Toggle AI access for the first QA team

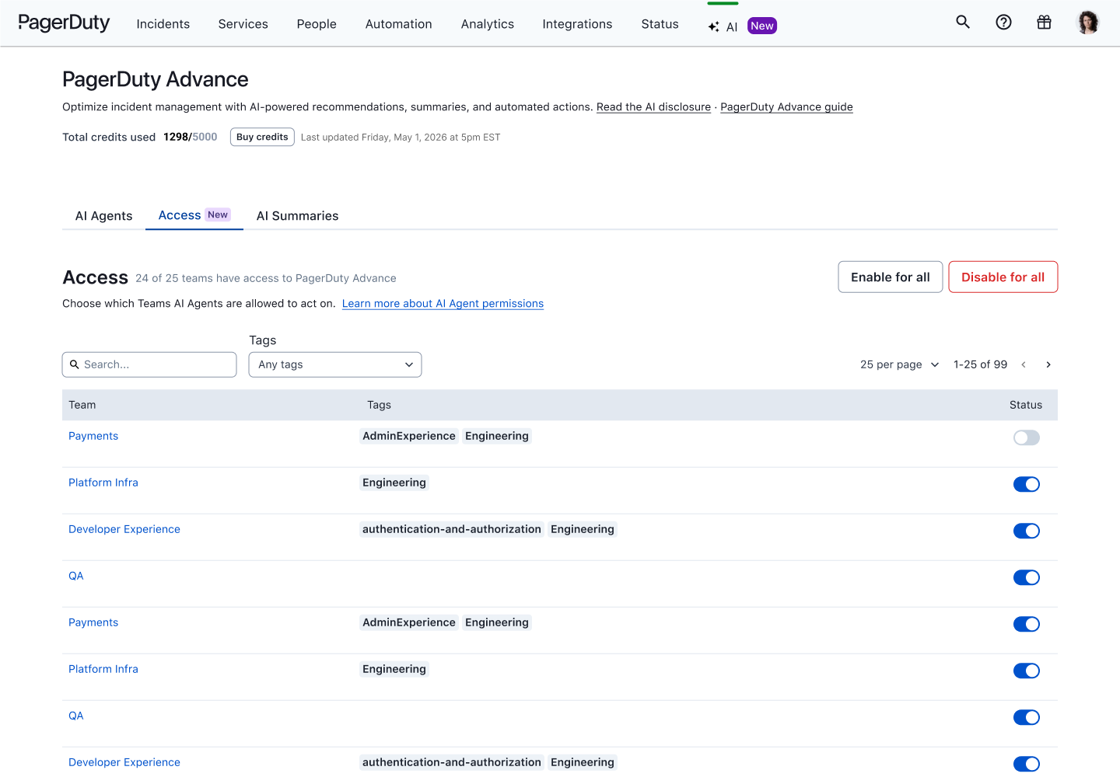point(1027,577)
